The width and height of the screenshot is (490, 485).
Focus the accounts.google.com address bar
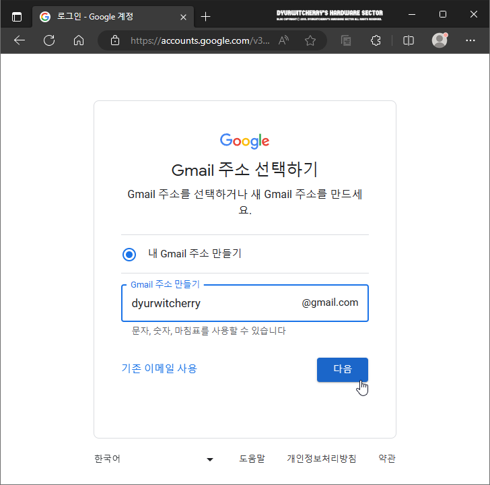[x=200, y=40]
